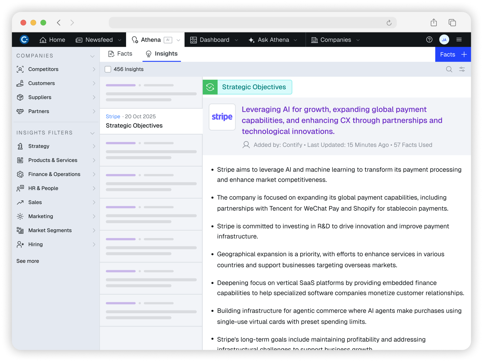Open the hamburger menu
The height and width of the screenshot is (362, 483).
(x=459, y=39)
